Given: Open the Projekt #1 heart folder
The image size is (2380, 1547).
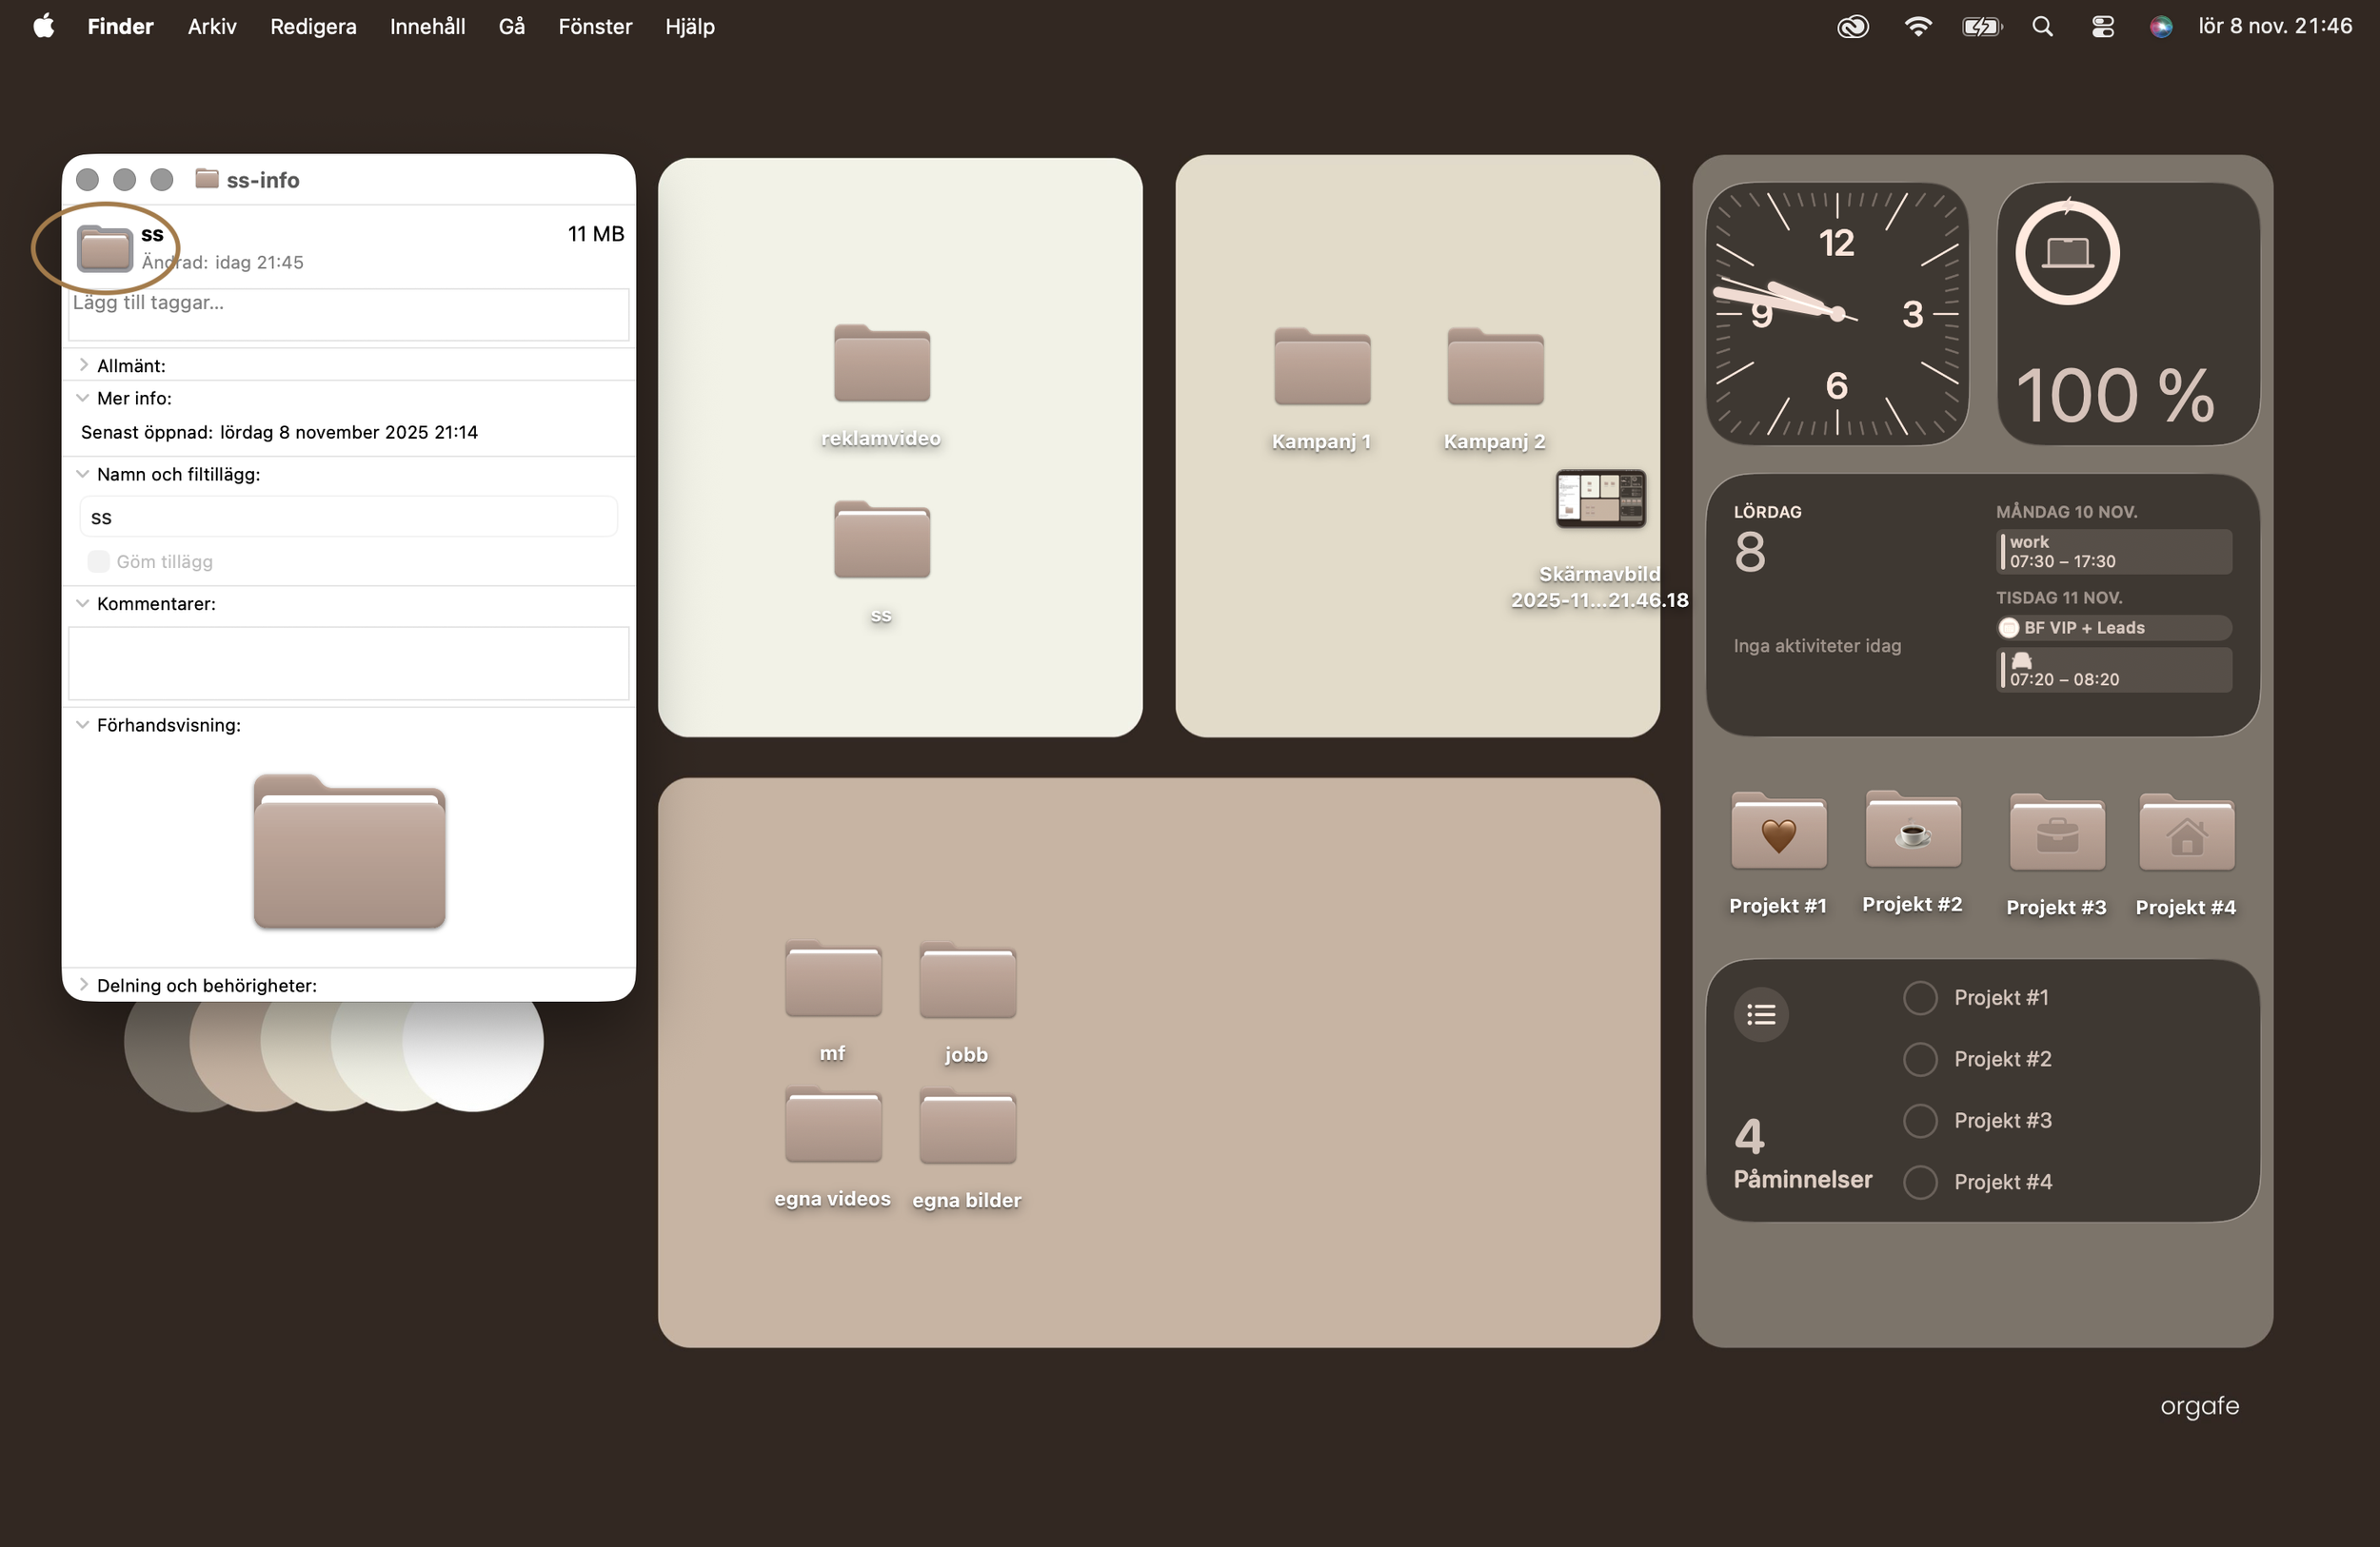Looking at the screenshot, I should tap(1778, 832).
